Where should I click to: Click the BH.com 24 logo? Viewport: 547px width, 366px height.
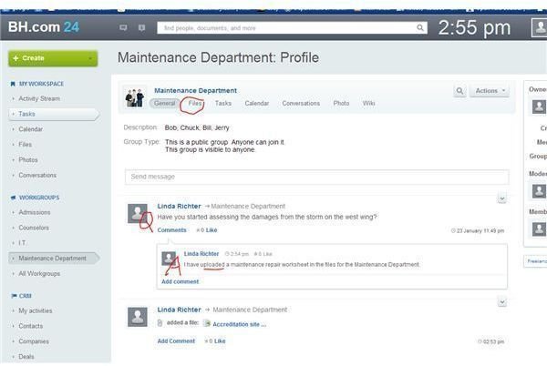(44, 27)
